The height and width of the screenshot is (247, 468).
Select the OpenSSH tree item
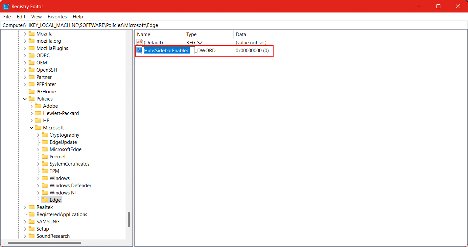[47, 70]
